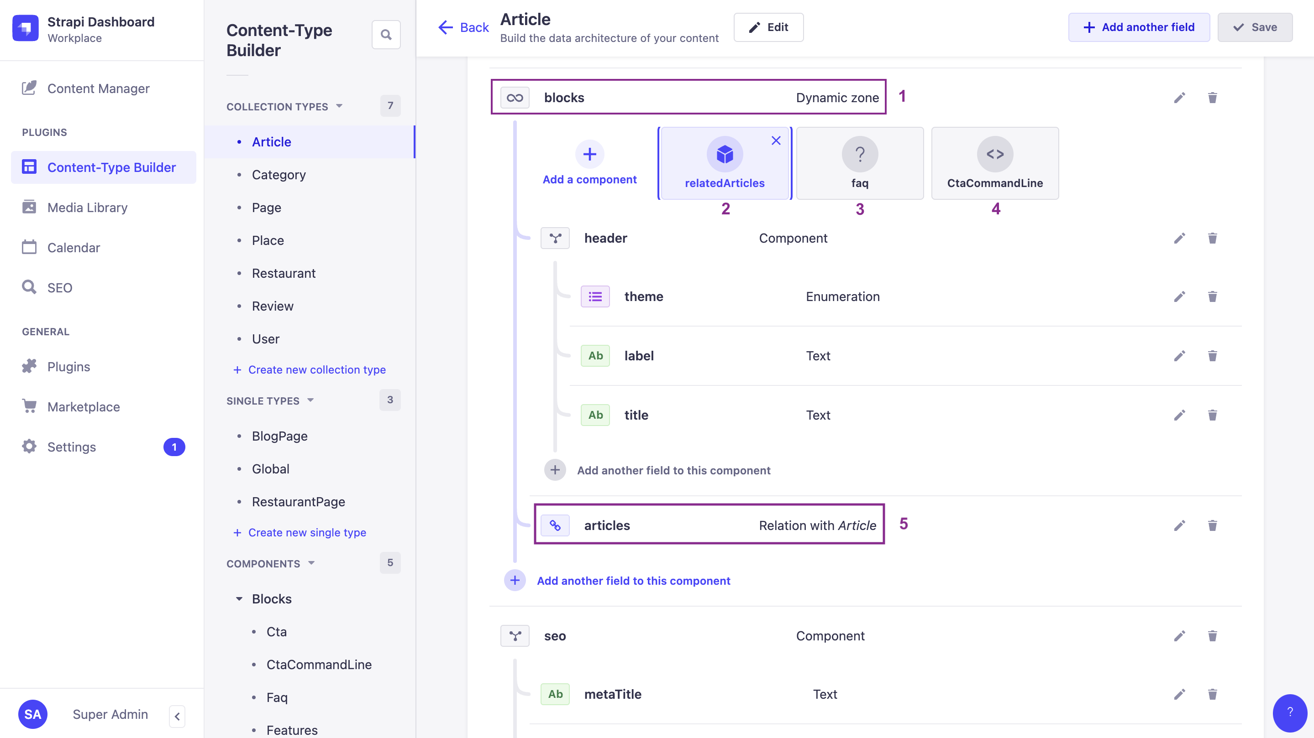
Task: Open Marketplace from the sidebar
Action: tap(83, 406)
